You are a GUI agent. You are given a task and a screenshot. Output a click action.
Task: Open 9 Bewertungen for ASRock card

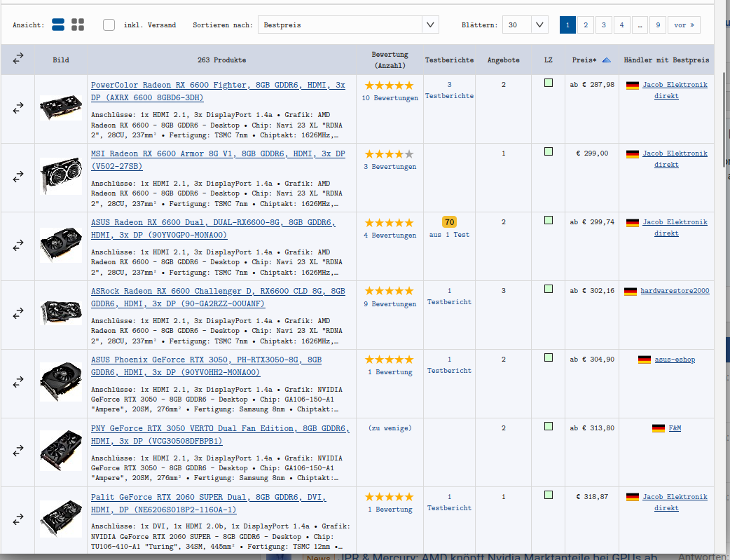[390, 303]
